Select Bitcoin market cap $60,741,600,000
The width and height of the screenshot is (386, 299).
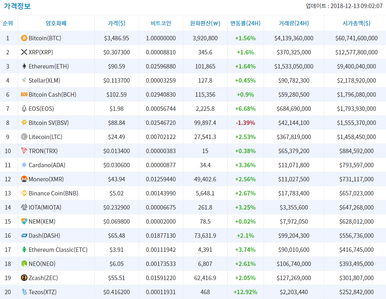click(x=356, y=38)
